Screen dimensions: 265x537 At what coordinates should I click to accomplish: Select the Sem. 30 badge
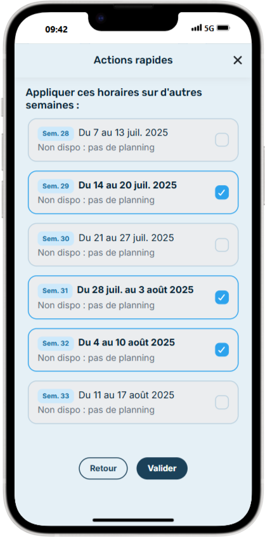[x=56, y=238]
